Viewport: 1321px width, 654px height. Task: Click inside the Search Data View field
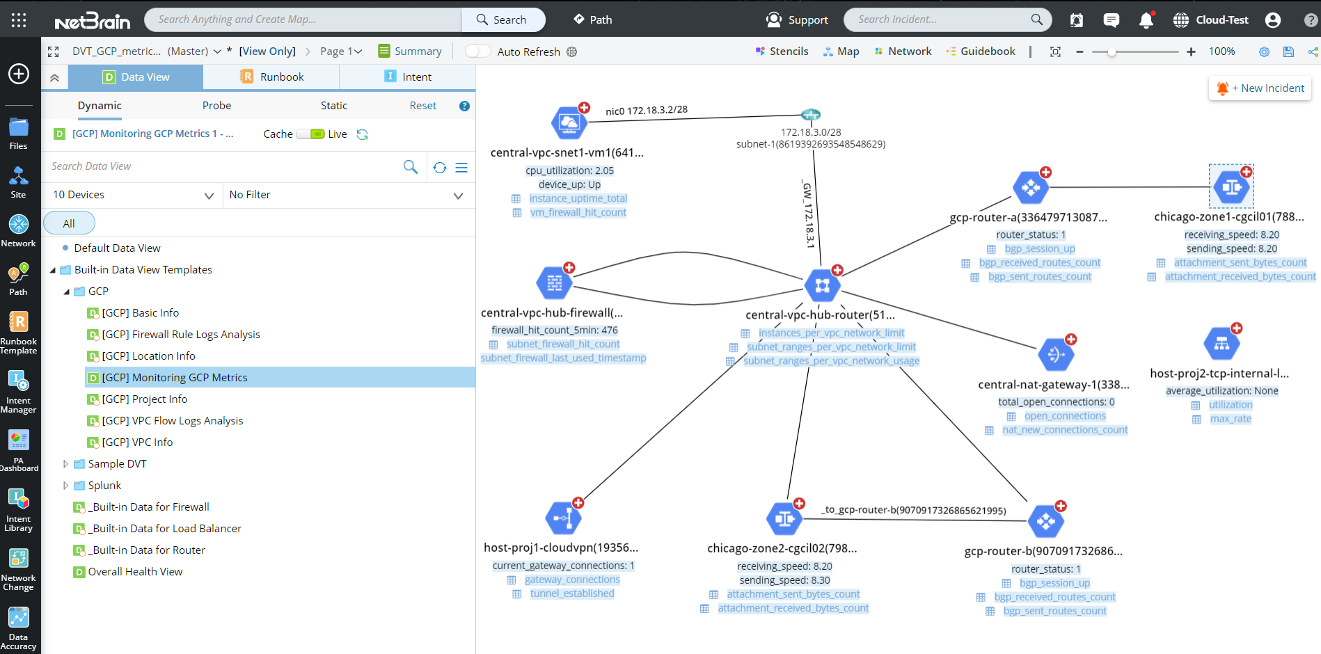click(x=209, y=166)
